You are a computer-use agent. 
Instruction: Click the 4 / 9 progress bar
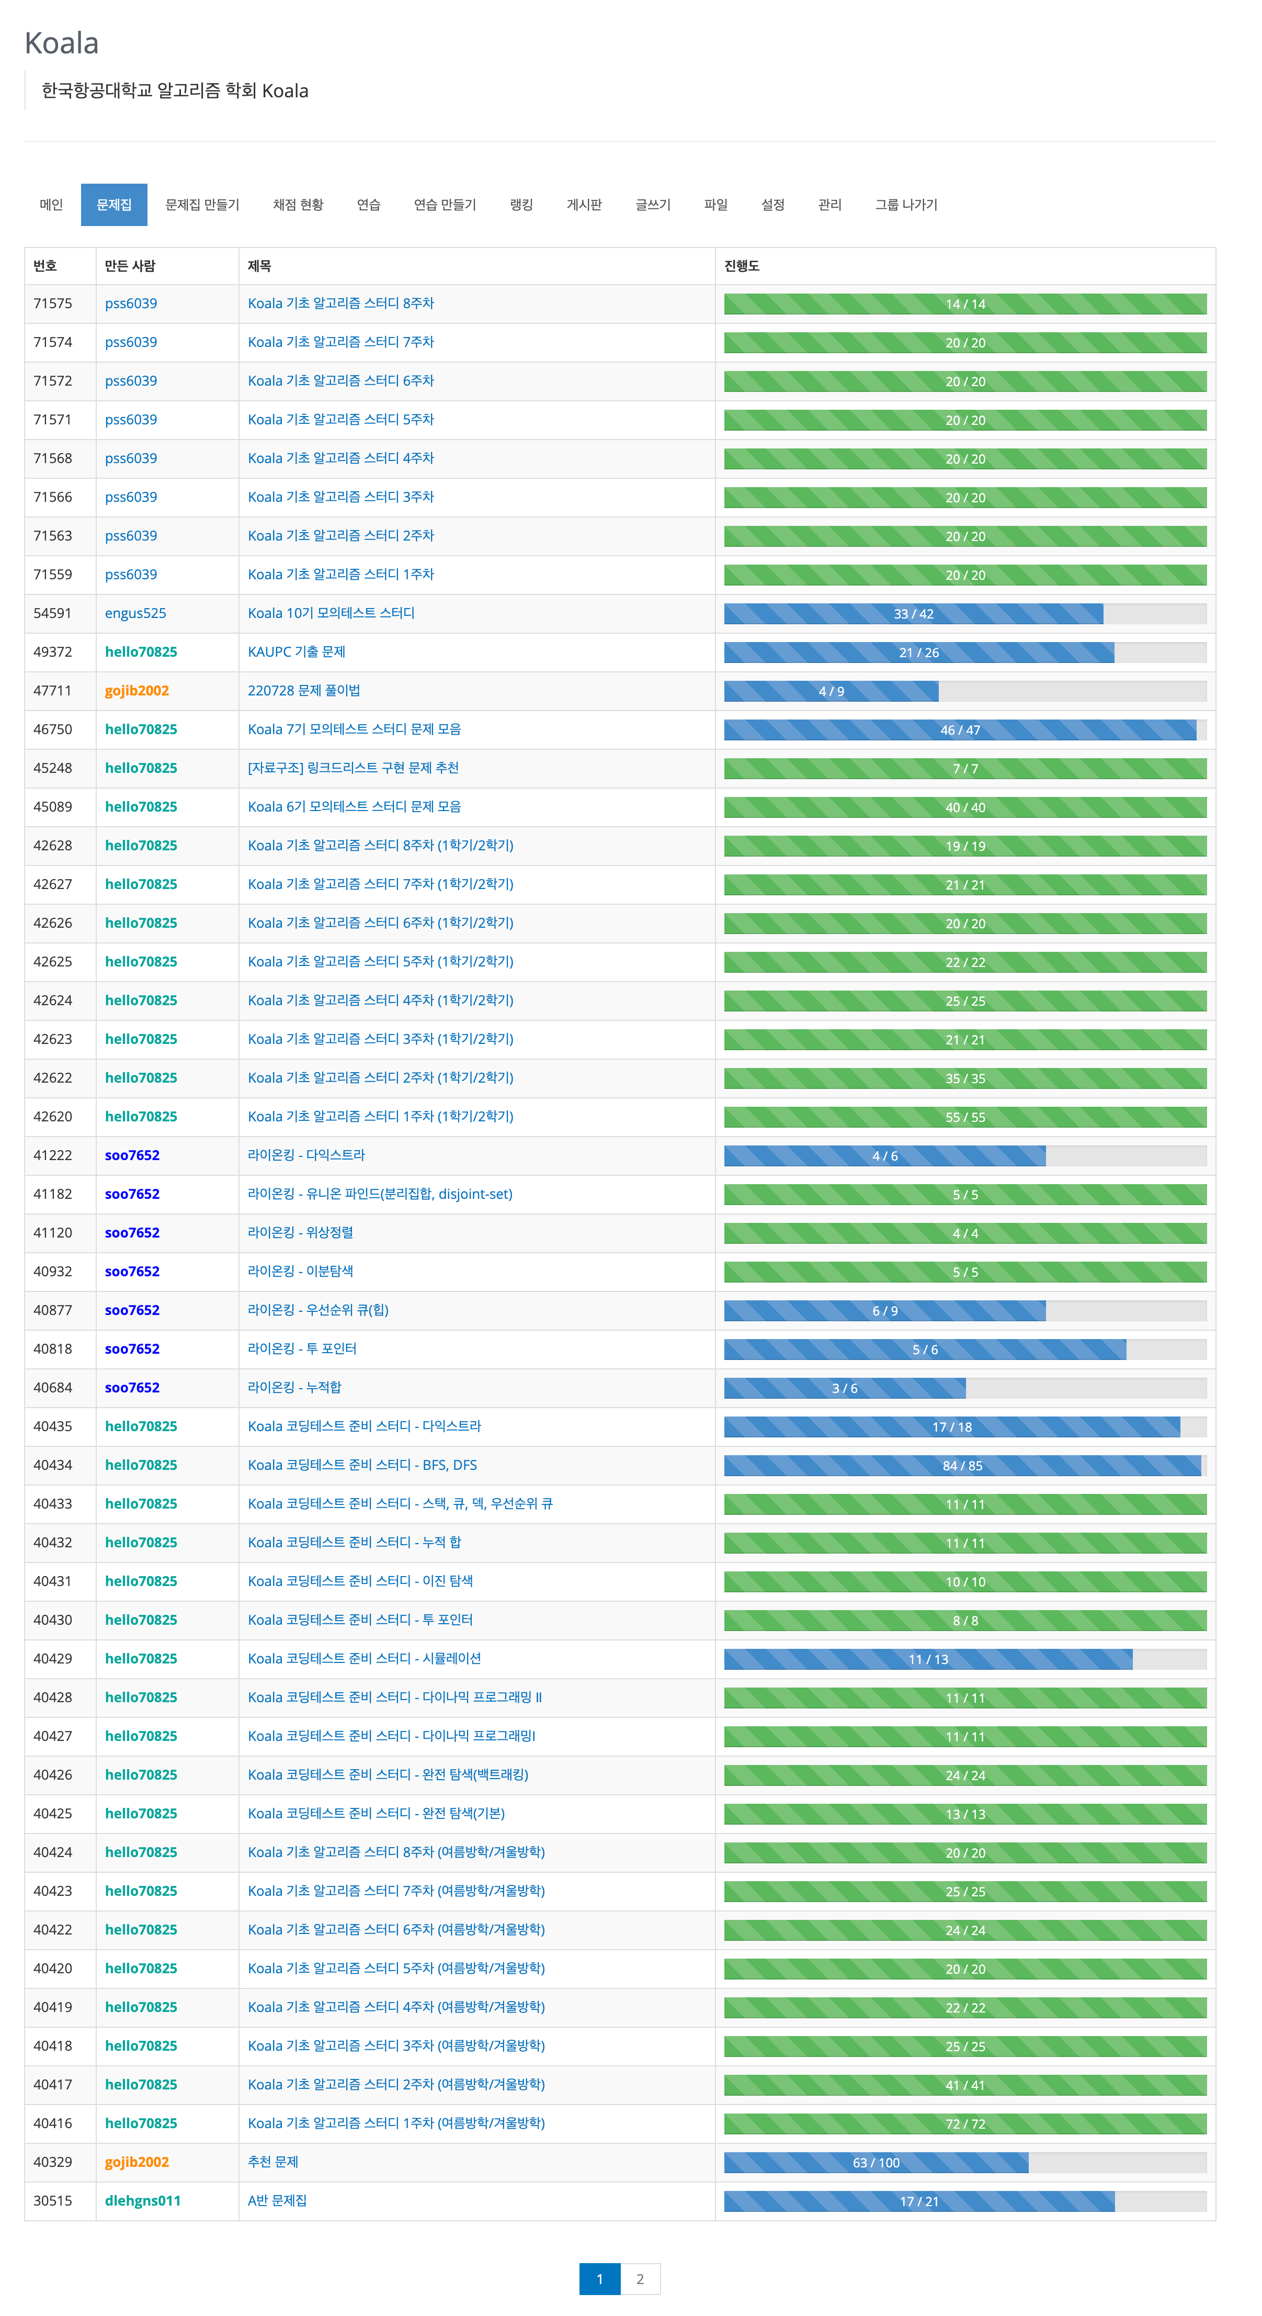click(965, 691)
